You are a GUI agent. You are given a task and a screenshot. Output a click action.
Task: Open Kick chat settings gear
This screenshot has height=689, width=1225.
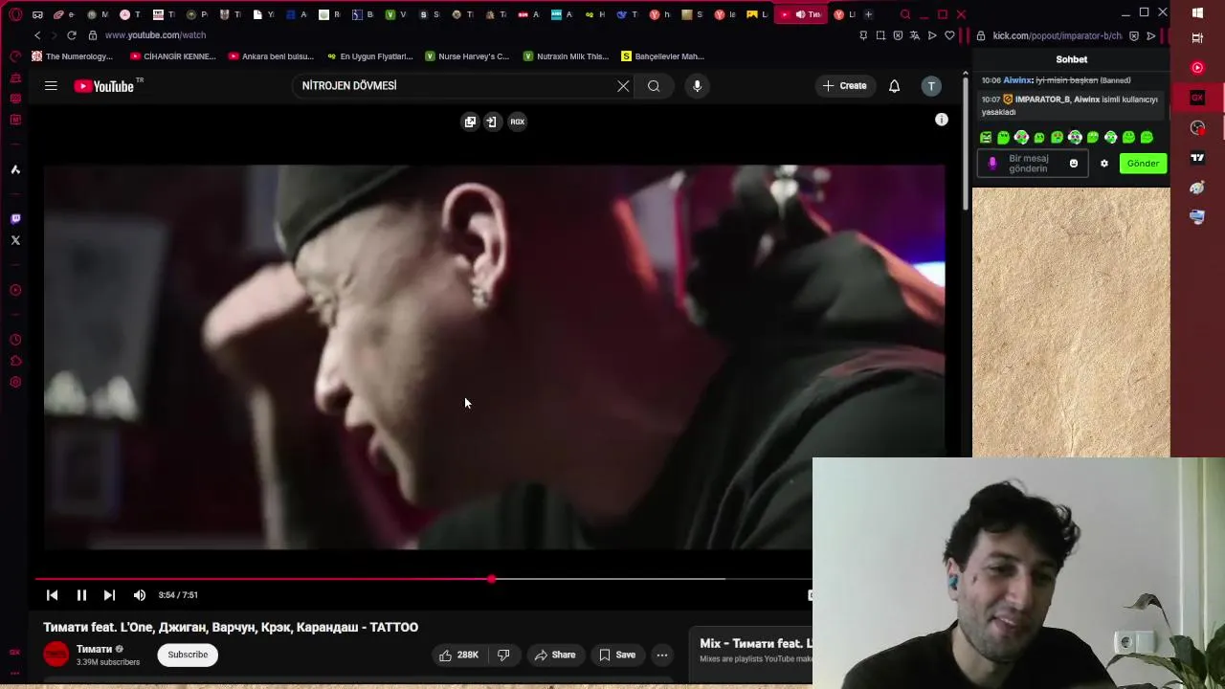click(x=1104, y=164)
